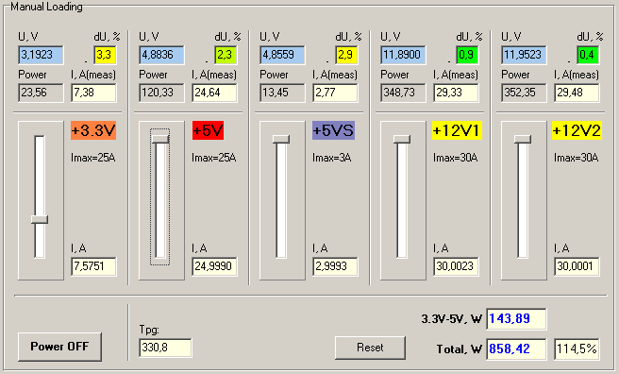Click the power field showing 120,33
Screen dimensions: 619x374
(161, 93)
